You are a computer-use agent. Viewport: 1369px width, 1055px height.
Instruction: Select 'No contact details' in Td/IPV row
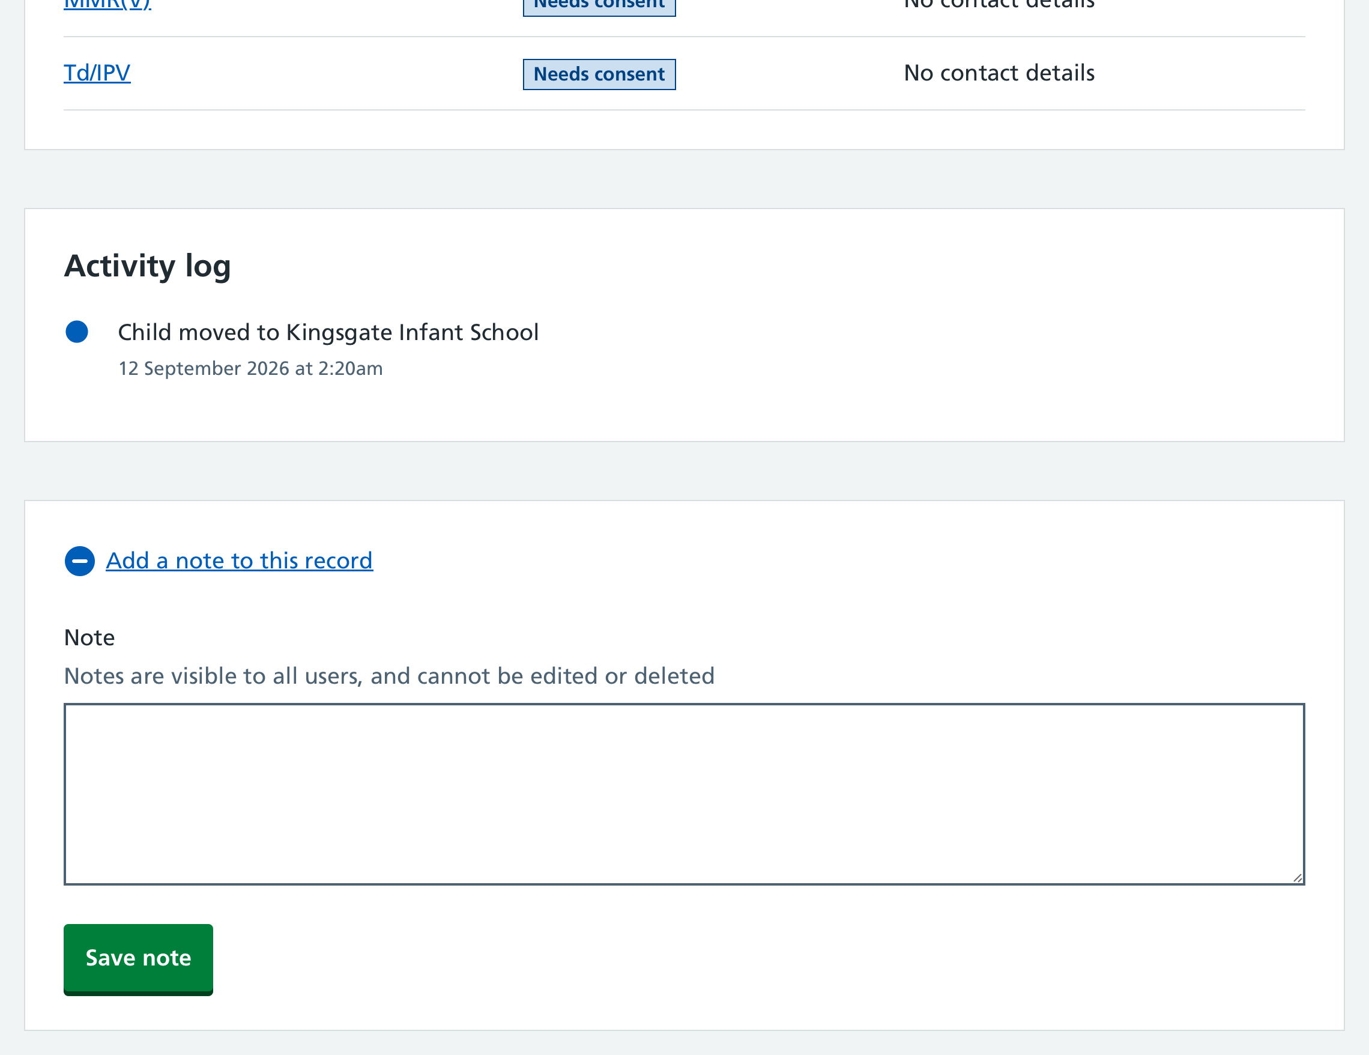click(x=999, y=73)
